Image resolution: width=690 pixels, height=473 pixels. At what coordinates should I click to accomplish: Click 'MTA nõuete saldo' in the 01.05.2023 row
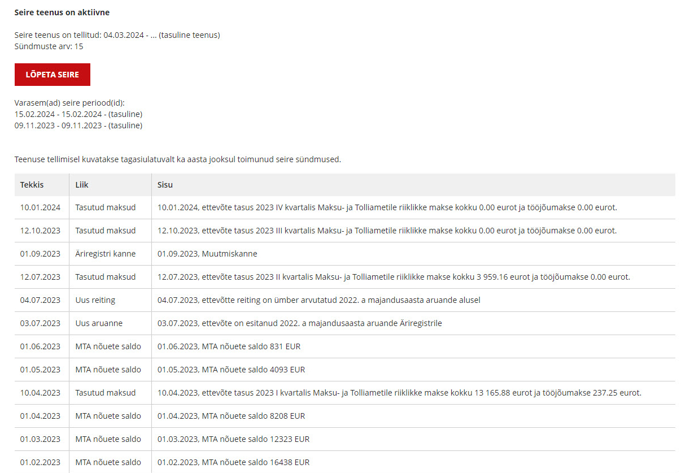coord(108,370)
